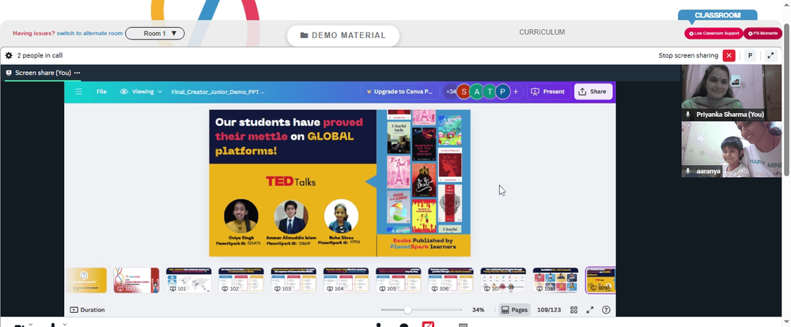
Task: Click the plus icon beside collaborator avatars
Action: click(516, 92)
